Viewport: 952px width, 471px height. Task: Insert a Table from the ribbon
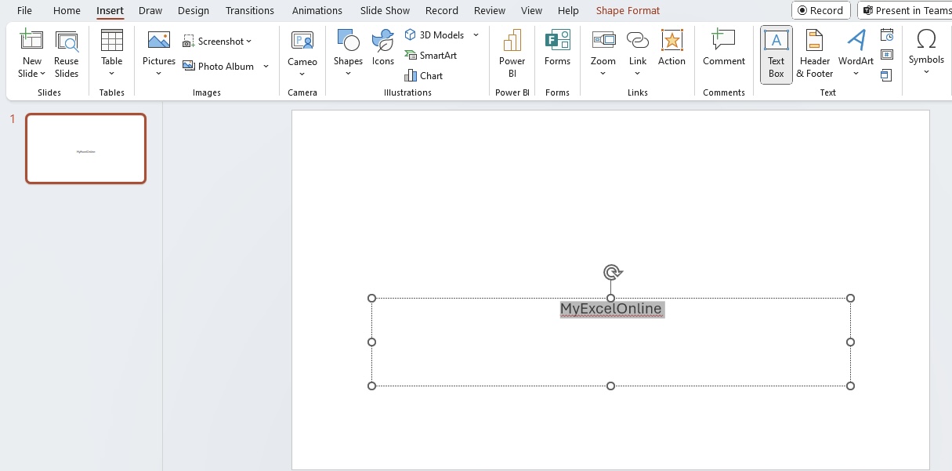(112, 54)
